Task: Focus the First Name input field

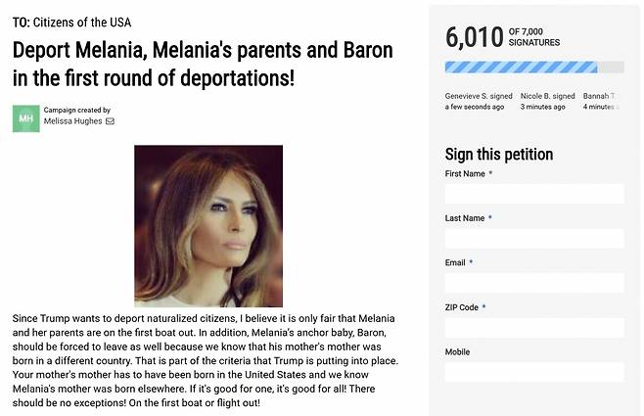Action: (x=533, y=194)
